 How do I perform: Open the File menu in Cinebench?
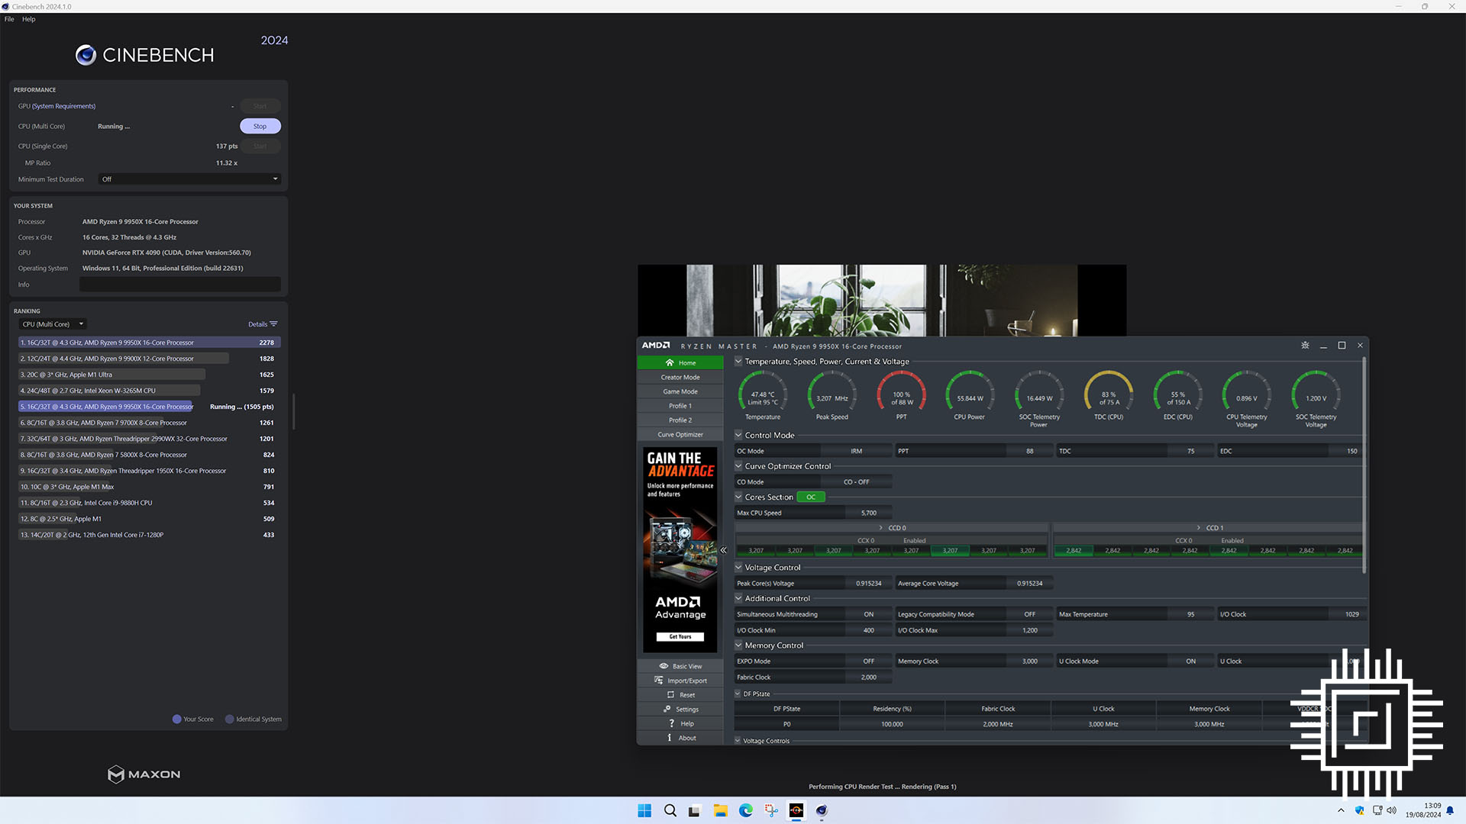pyautogui.click(x=9, y=19)
